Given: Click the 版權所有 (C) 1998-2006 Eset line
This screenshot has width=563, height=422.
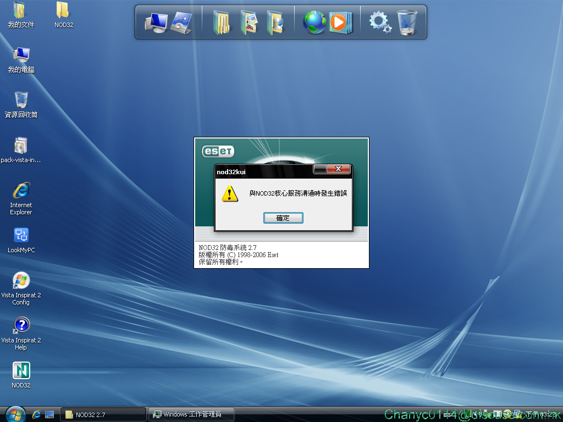Looking at the screenshot, I should (239, 255).
